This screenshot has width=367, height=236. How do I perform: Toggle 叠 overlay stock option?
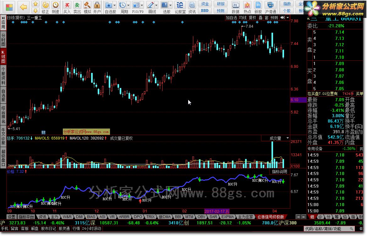click(x=260, y=18)
